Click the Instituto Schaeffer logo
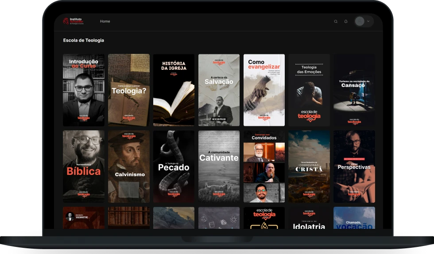Screen dimensions: 434x254 click(74, 21)
